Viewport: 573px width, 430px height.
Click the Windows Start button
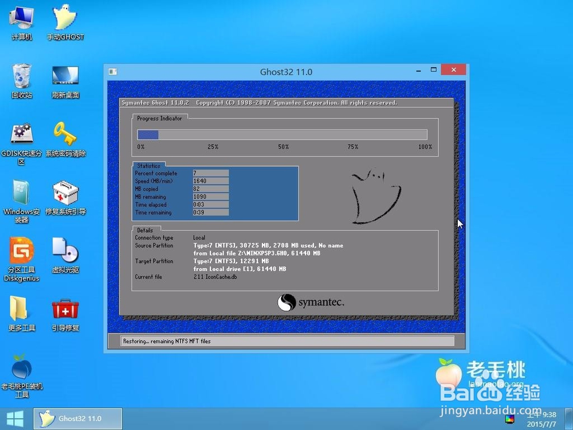pyautogui.click(x=15, y=419)
